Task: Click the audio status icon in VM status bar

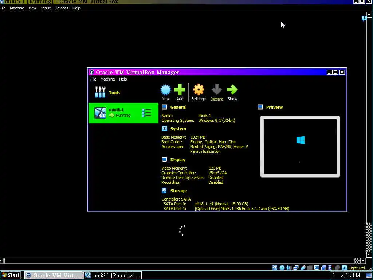Action: 289,268
